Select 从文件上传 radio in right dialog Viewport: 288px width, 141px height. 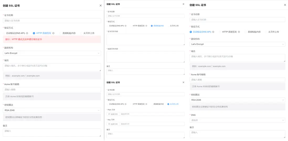(x=266, y=32)
